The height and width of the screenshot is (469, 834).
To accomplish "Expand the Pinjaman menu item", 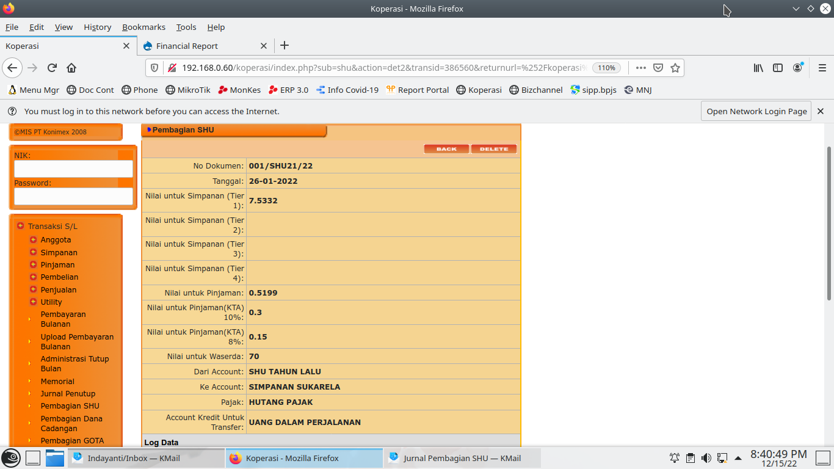I will pos(34,265).
